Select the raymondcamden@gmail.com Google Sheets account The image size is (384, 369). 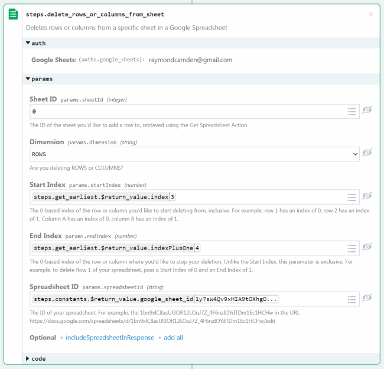point(190,60)
